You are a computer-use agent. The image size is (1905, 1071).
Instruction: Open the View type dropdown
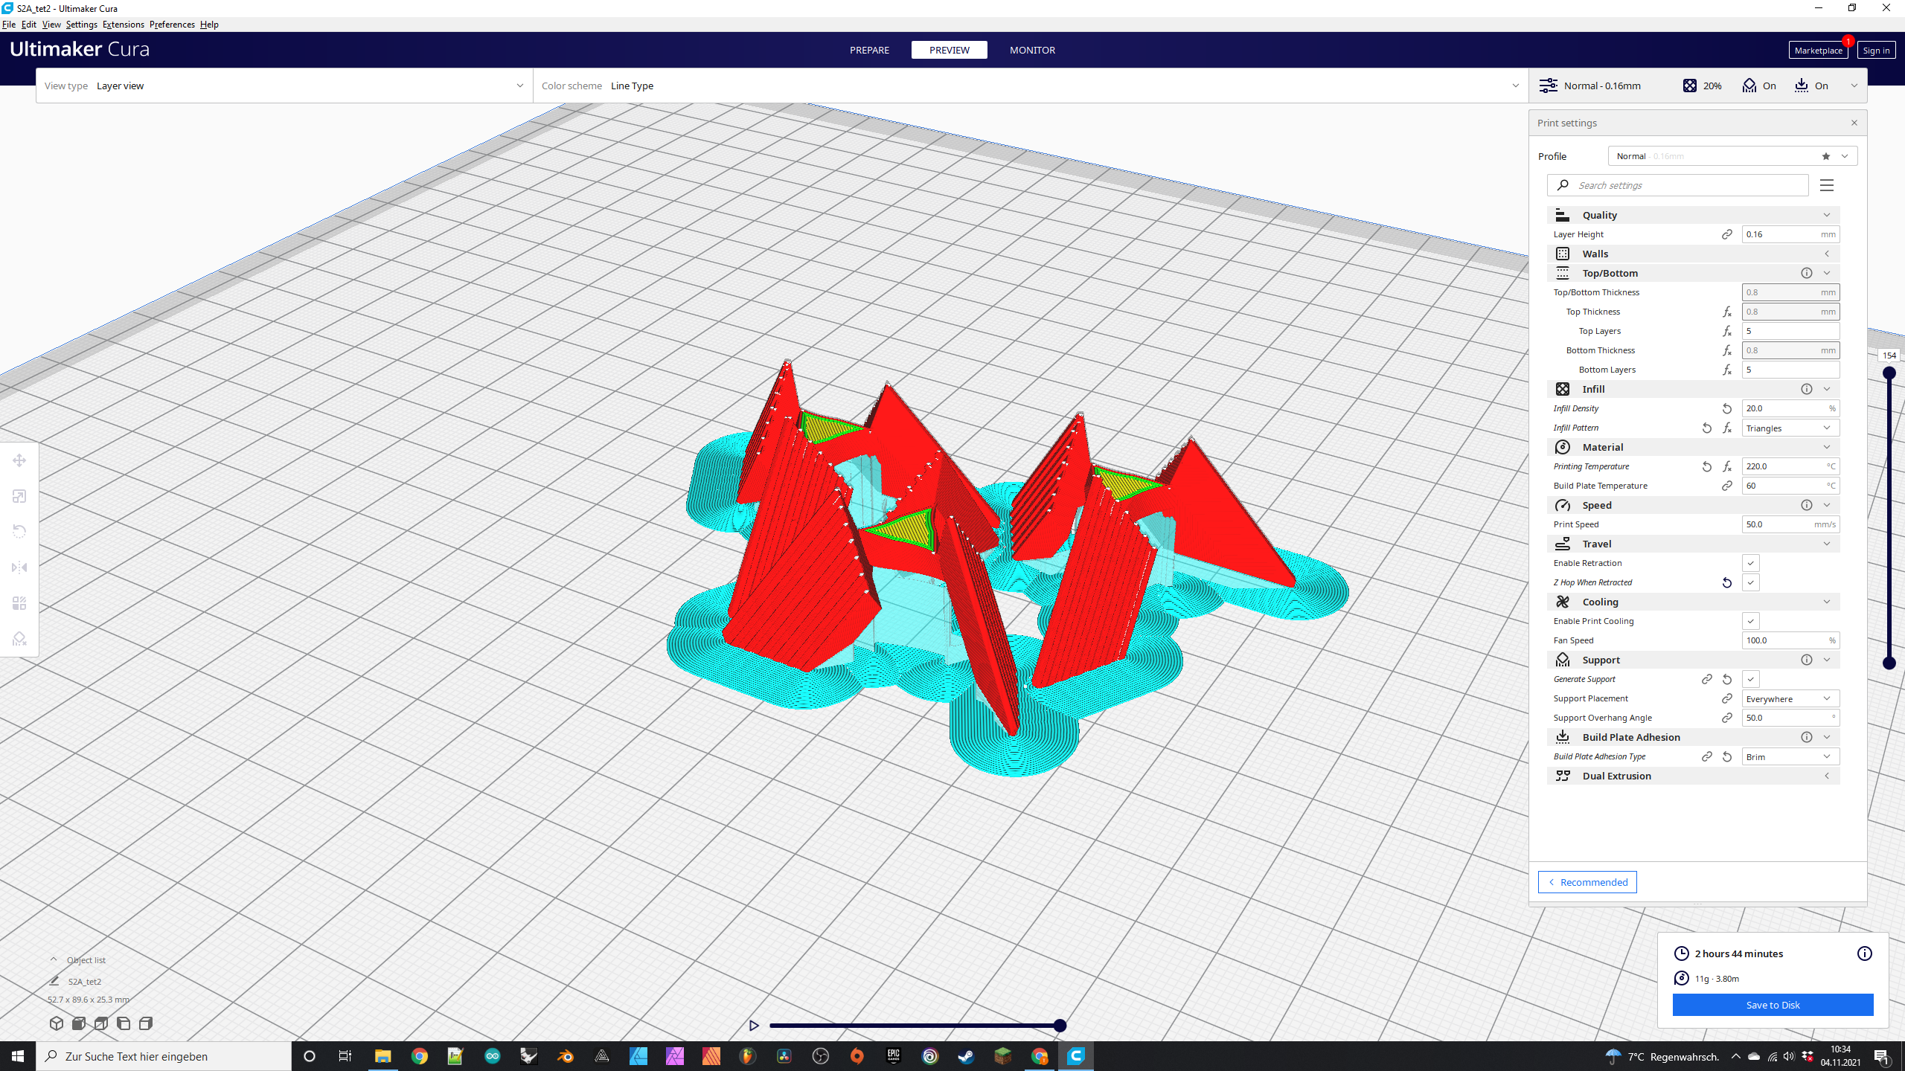coord(284,86)
